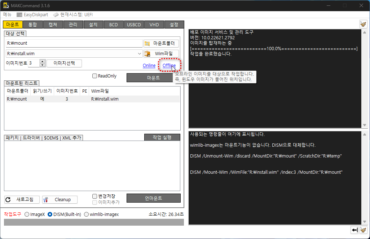Click the DISM /Unmount-Wim command line text
Viewport: 370px width, 239px height.
pos(266,156)
